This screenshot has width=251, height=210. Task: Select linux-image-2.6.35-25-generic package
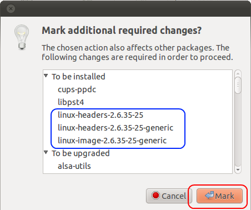click(x=112, y=141)
